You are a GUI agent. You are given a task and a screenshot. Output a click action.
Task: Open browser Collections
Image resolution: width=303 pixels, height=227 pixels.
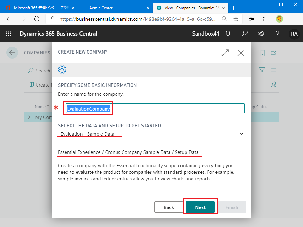coord(265,19)
